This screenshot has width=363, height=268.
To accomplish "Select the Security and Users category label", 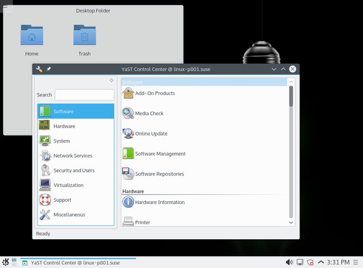I will coord(74,171).
